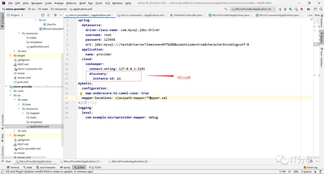This screenshot has height=174, width=324.
Task: Click the lock read-only icon in status bar
Action: click(x=315, y=172)
